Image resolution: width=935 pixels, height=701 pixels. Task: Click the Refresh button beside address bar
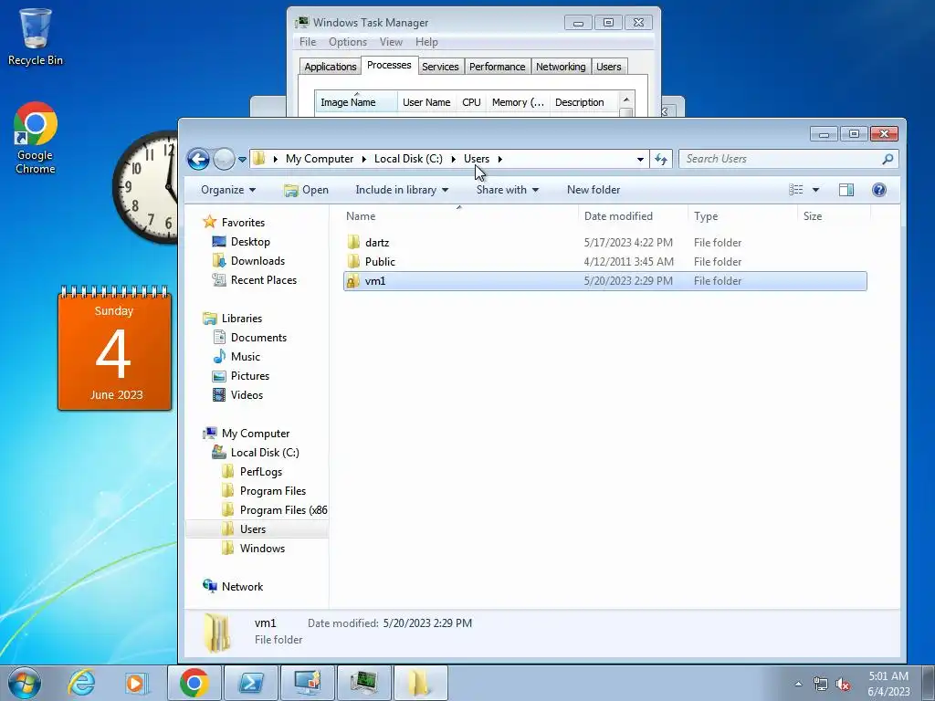pyautogui.click(x=661, y=159)
